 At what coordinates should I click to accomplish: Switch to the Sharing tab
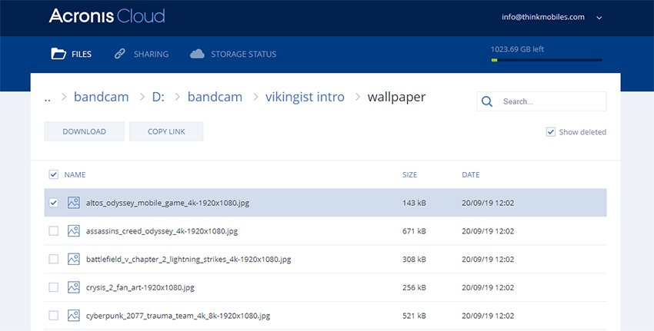[x=151, y=54]
